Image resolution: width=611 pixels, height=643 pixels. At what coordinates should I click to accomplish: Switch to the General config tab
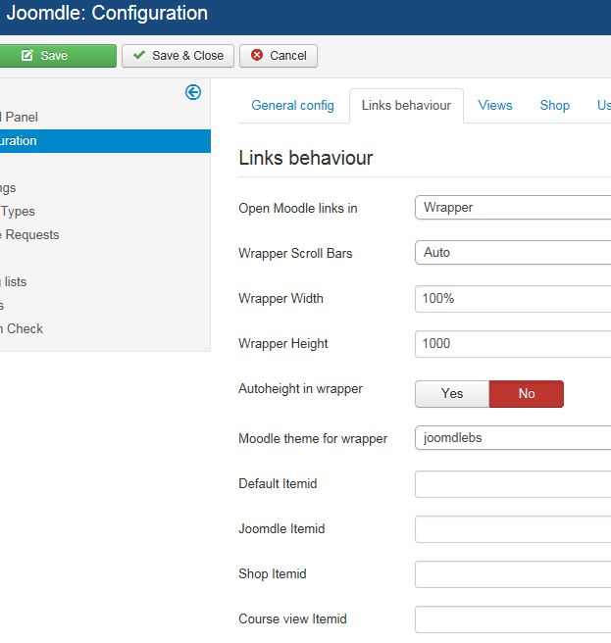click(292, 106)
